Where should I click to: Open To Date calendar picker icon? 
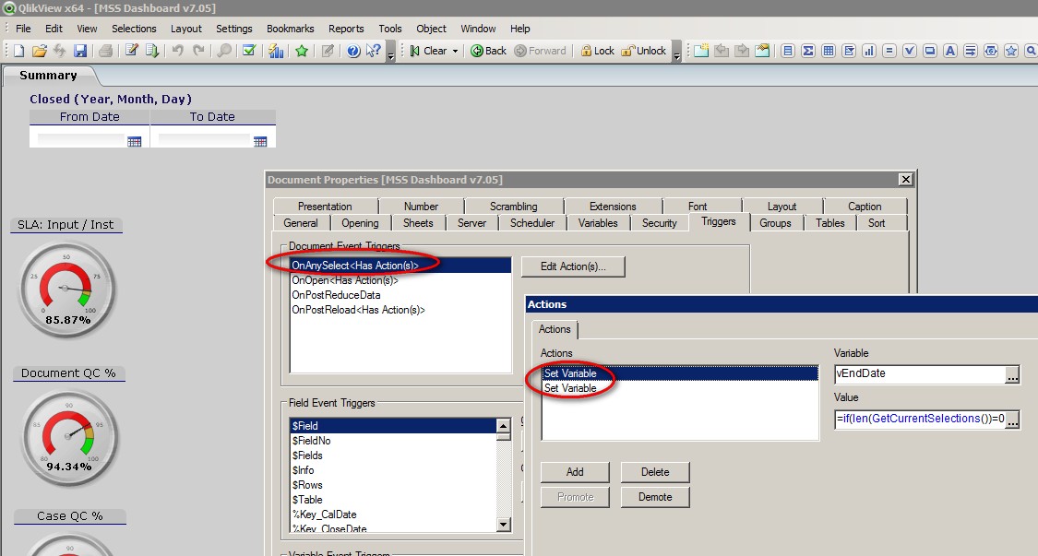260,141
